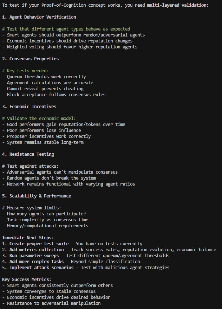Image resolution: width=222 pixels, height=309 pixels.
Task: Click the 'Immediate Next Steps:' heading
Action: (x=28, y=238)
